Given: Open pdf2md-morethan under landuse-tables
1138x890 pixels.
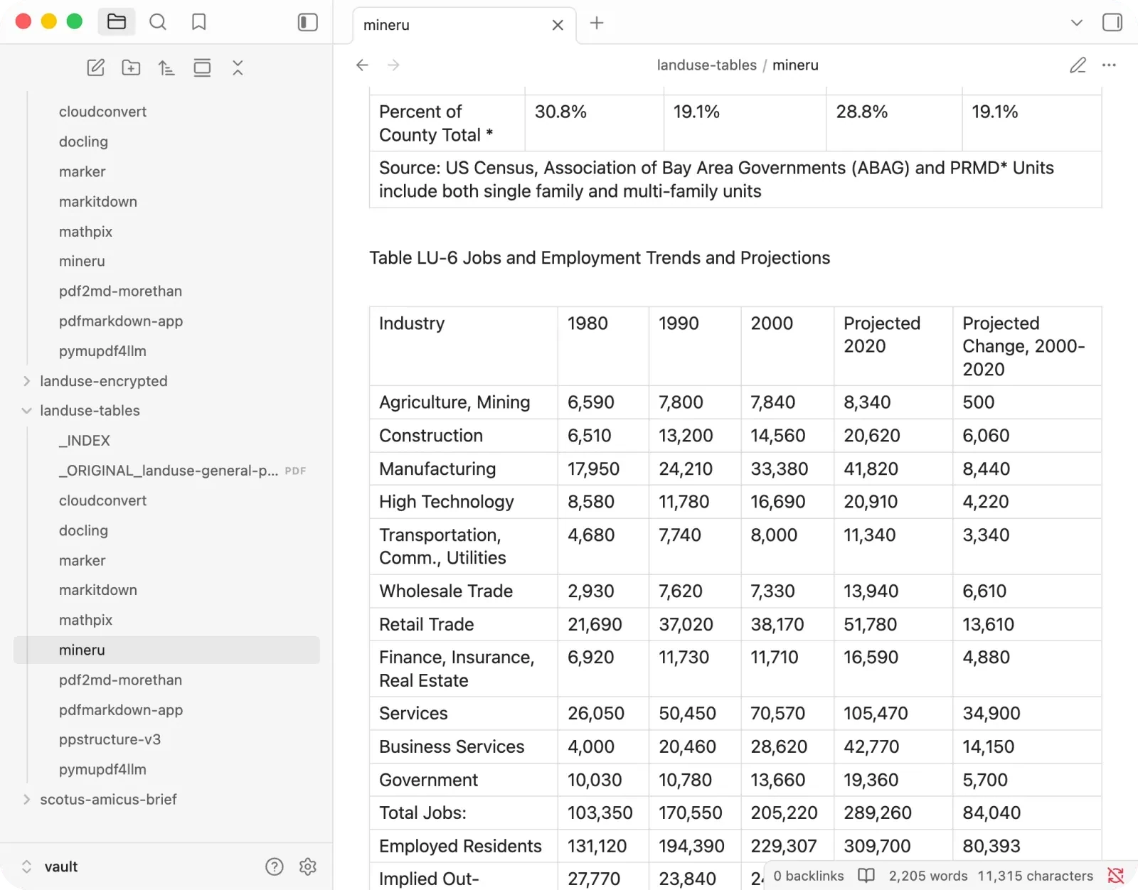Looking at the screenshot, I should (x=120, y=680).
